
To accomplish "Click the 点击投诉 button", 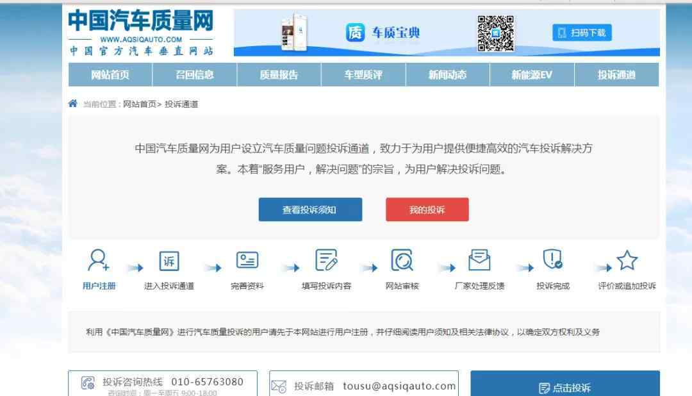I will pyautogui.click(x=565, y=383).
